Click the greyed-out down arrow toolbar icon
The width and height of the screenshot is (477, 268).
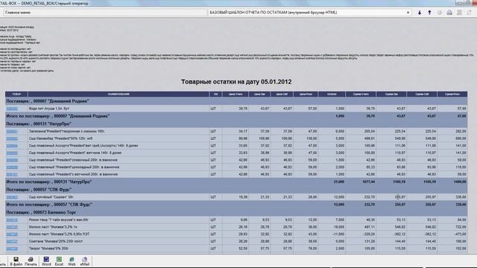pos(439,13)
